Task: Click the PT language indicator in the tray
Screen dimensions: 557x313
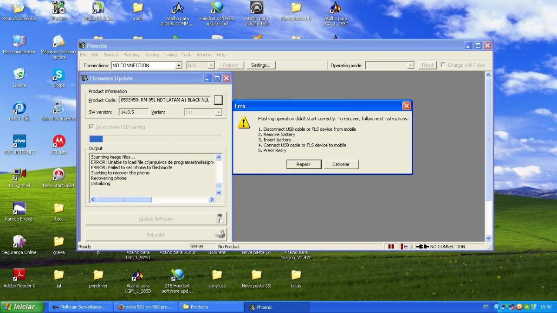Action: coord(486,307)
